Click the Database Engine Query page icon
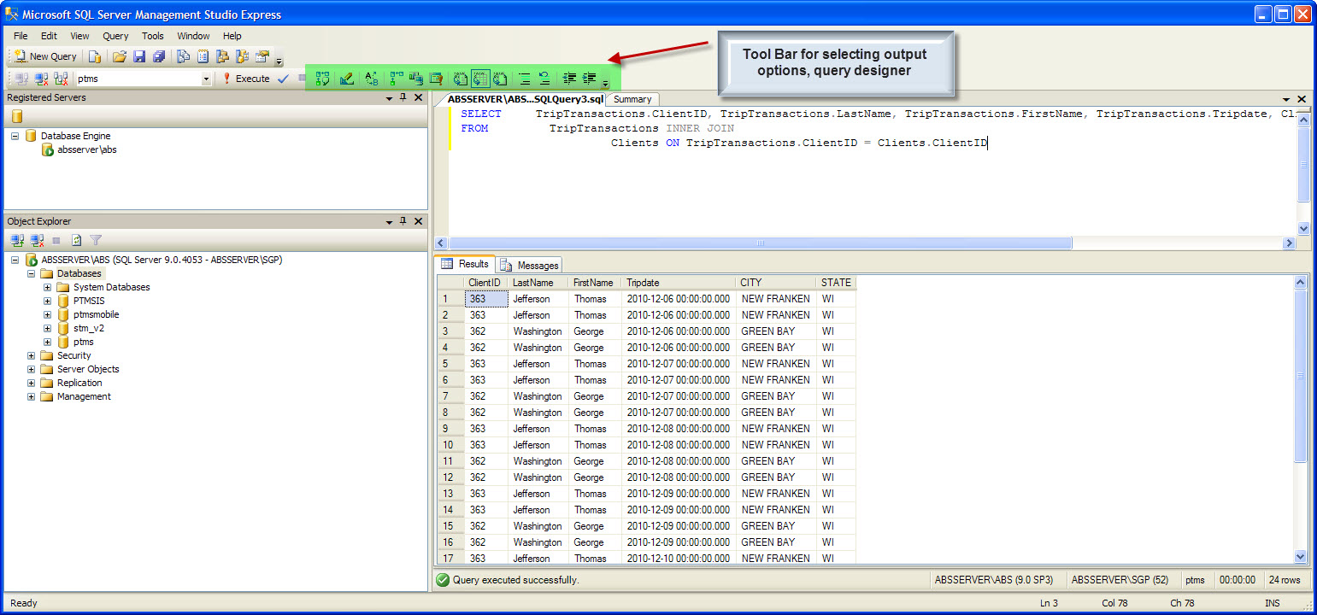1317x615 pixels. tap(94, 56)
